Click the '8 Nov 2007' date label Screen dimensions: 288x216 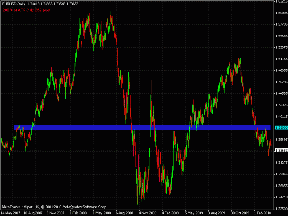(55, 213)
